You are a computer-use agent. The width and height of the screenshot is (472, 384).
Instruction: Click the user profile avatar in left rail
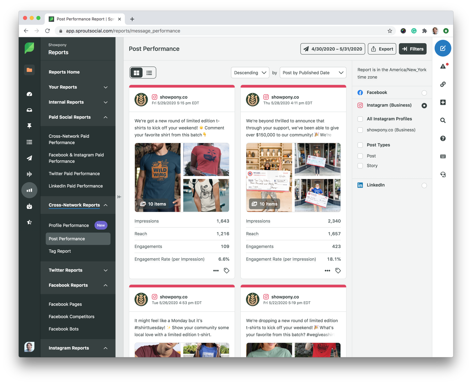coord(29,347)
